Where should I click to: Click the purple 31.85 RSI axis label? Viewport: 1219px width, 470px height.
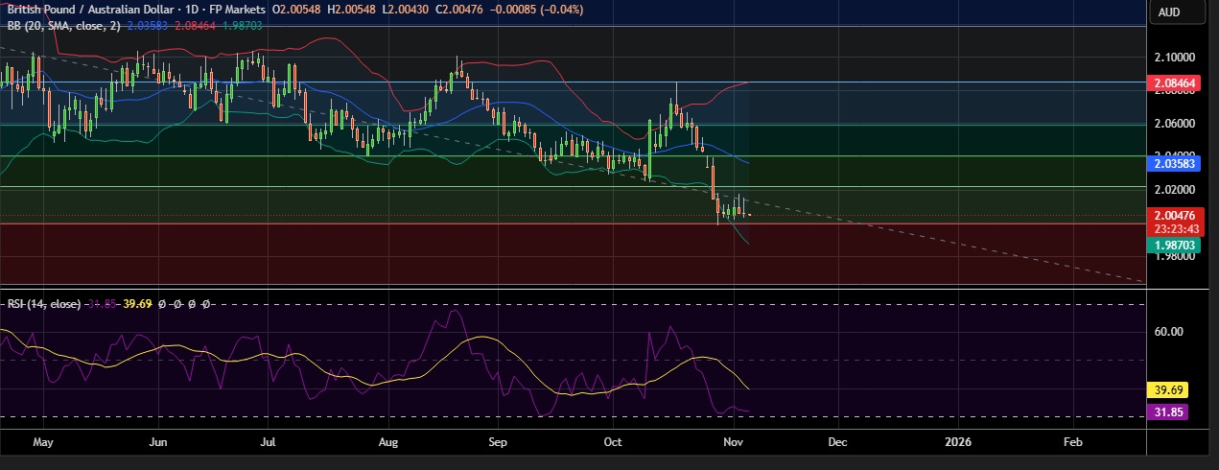tap(1166, 412)
